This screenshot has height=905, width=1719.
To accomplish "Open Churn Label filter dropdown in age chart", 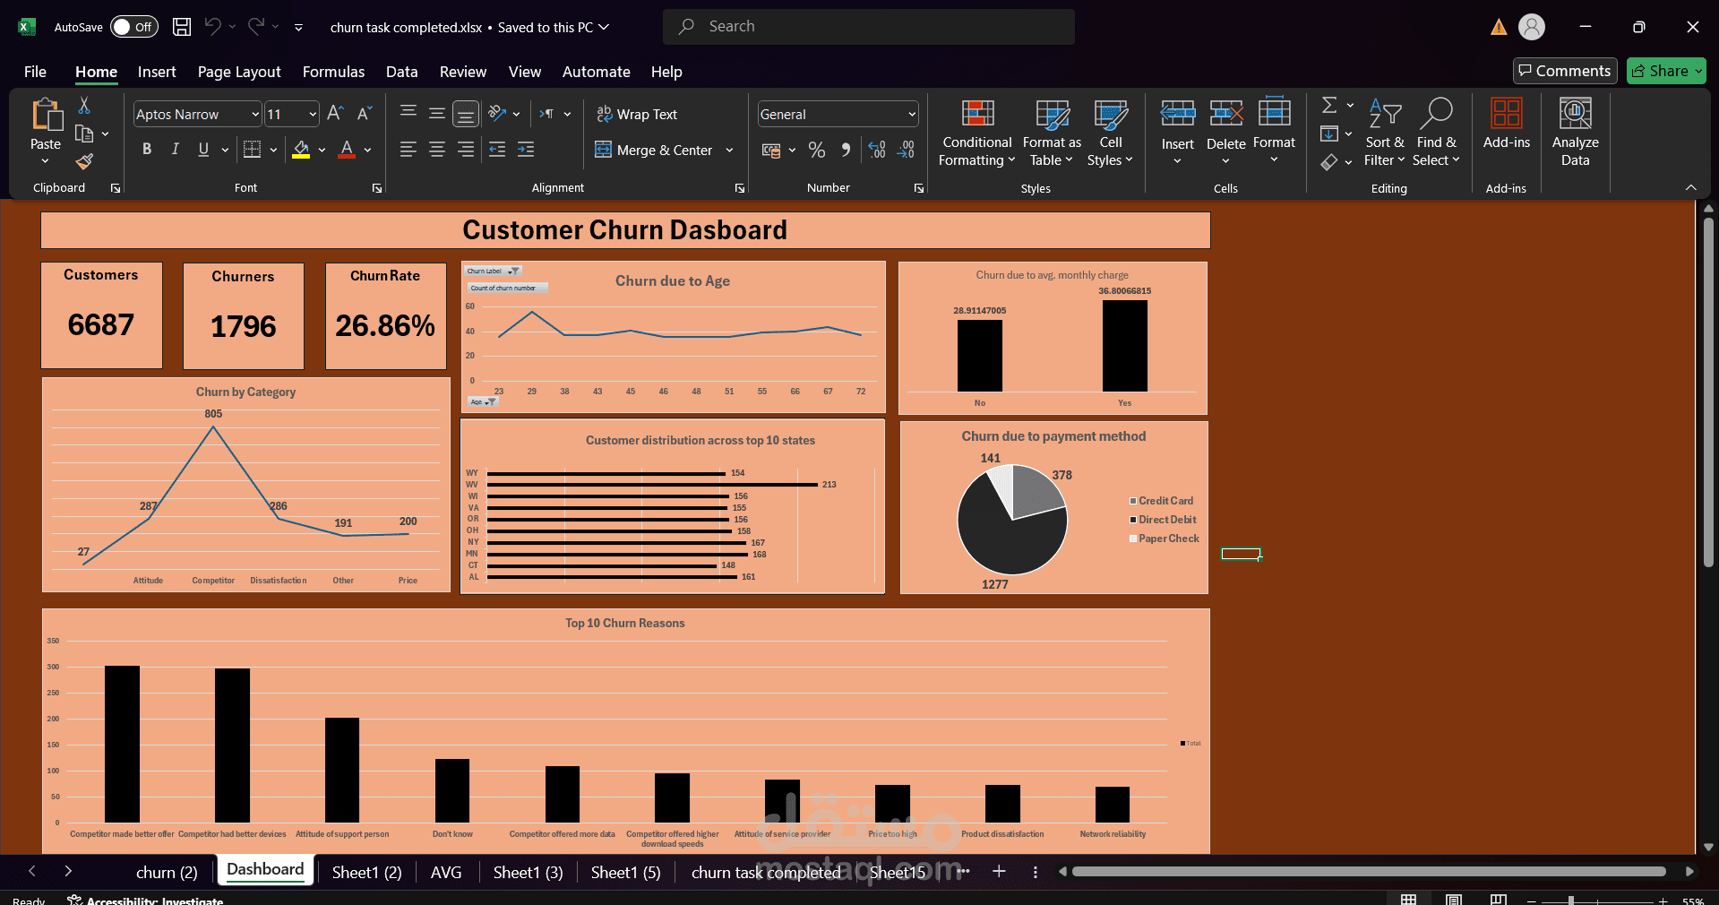I will coord(512,271).
